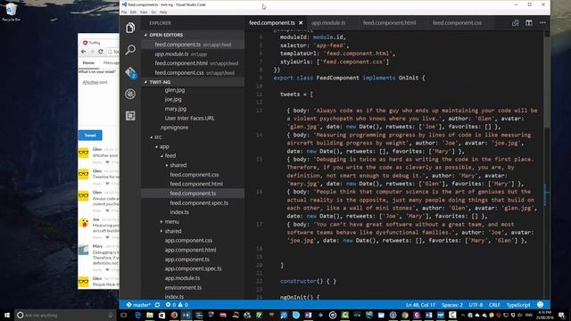
Task: Expand the shared folder under feed
Action: tap(167, 165)
